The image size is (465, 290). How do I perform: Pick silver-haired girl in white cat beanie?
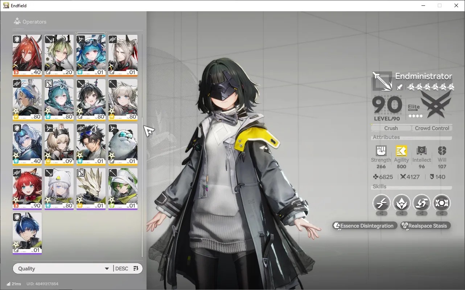click(59, 189)
